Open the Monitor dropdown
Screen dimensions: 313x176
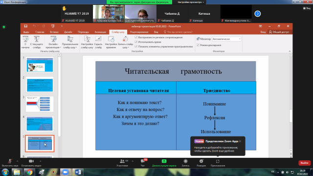click(226, 39)
